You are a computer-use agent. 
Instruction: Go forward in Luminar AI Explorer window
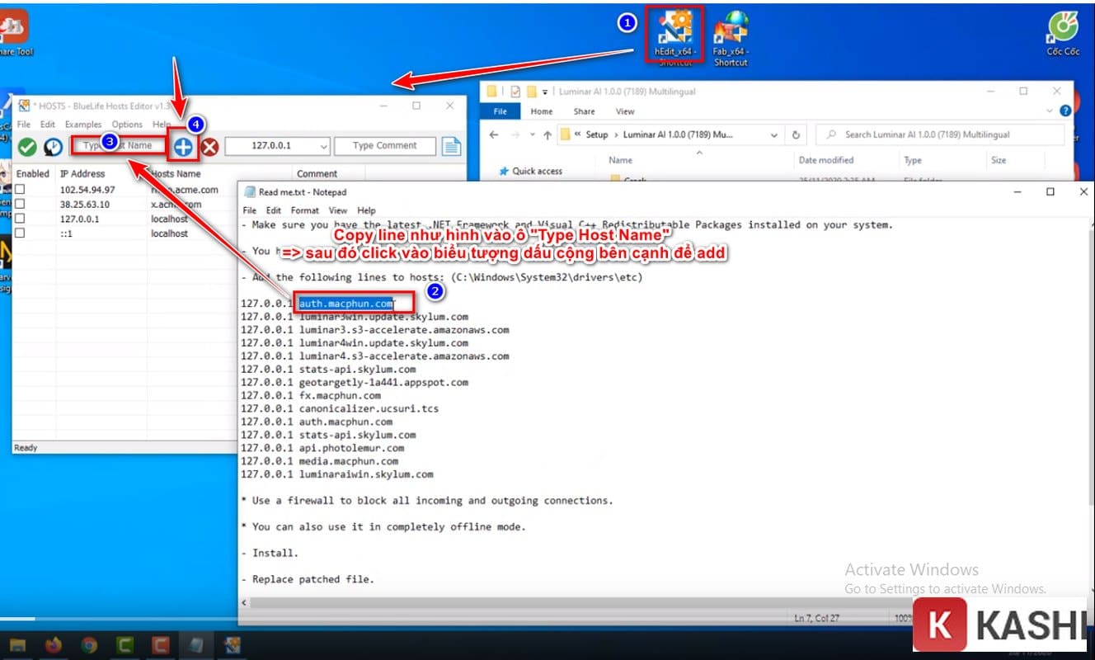point(516,134)
